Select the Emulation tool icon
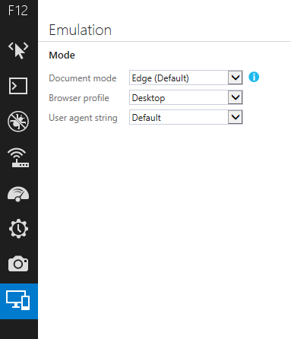The width and height of the screenshot is (291, 339). pos(18,301)
